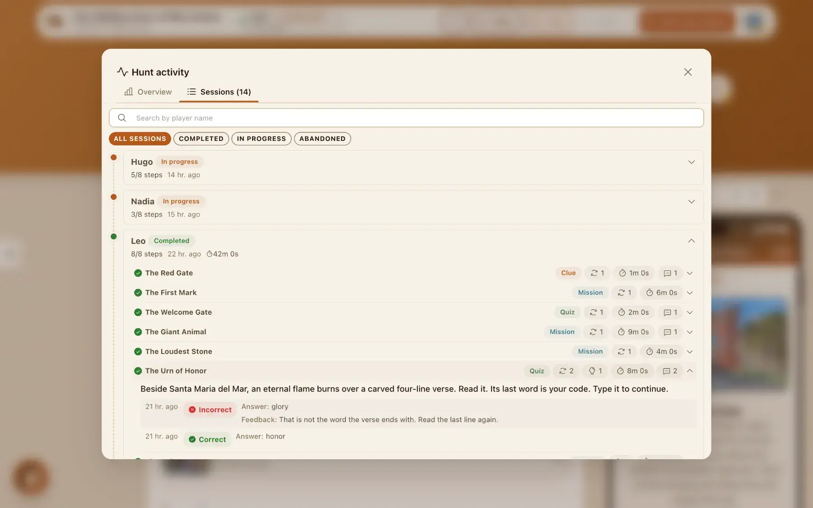The height and width of the screenshot is (508, 813).
Task: Click the Clue tag on The Red Gate
Action: click(x=568, y=273)
